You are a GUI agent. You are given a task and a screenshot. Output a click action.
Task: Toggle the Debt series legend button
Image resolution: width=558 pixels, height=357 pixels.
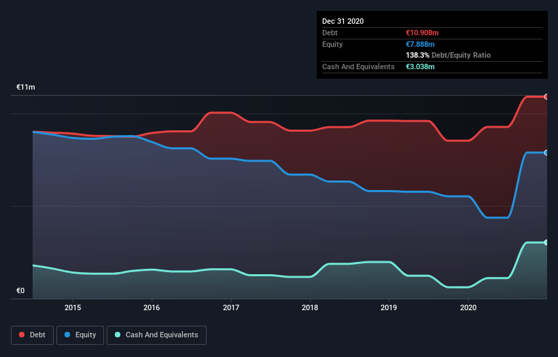[32, 335]
